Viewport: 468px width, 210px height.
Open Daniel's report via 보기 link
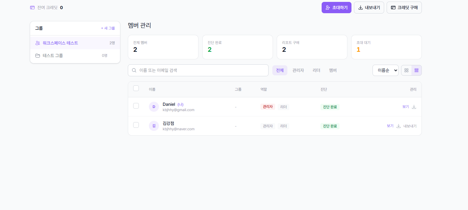[405, 107]
